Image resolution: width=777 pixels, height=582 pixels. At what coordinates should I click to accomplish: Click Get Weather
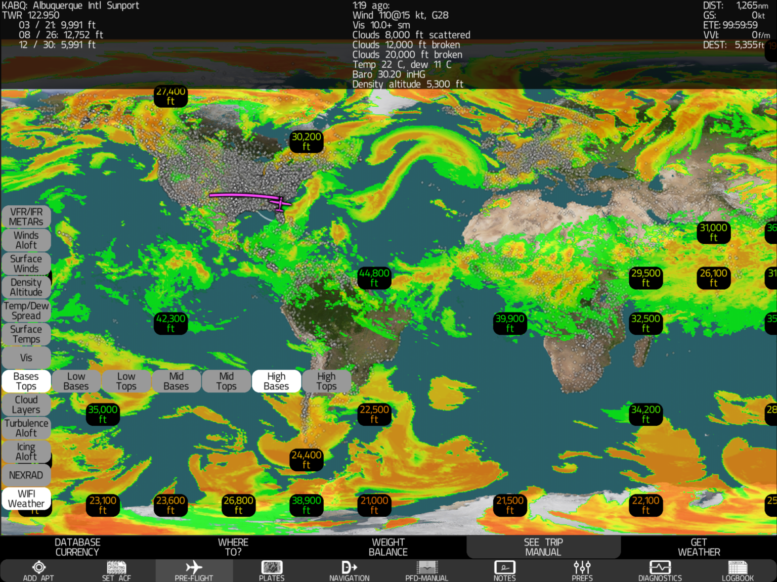[x=699, y=547]
